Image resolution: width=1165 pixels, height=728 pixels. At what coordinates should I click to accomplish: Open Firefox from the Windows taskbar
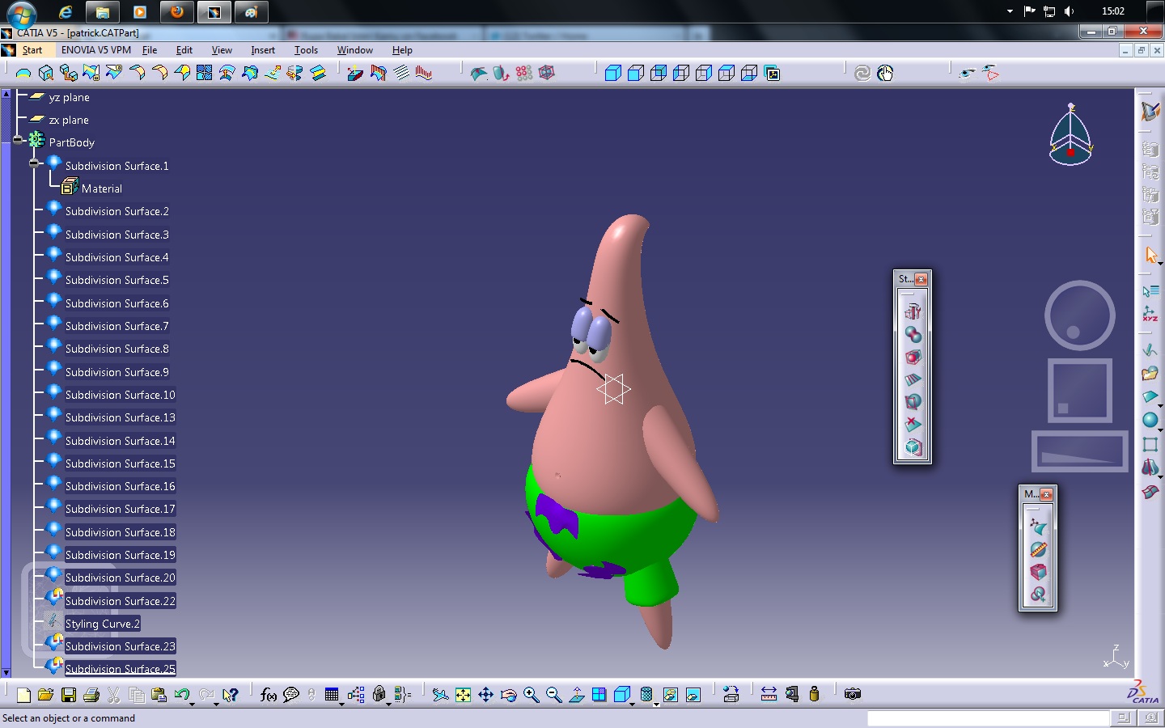(176, 12)
